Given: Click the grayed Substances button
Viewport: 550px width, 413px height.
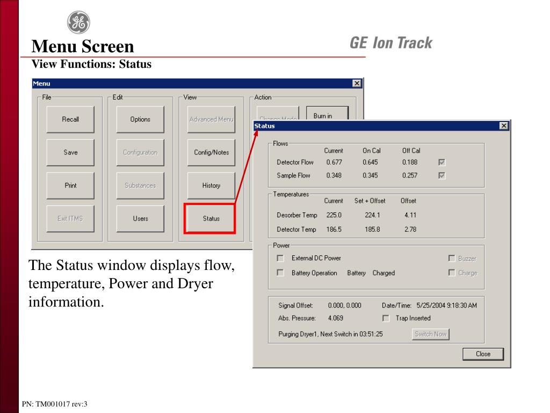Looking at the screenshot, I should 140,186.
